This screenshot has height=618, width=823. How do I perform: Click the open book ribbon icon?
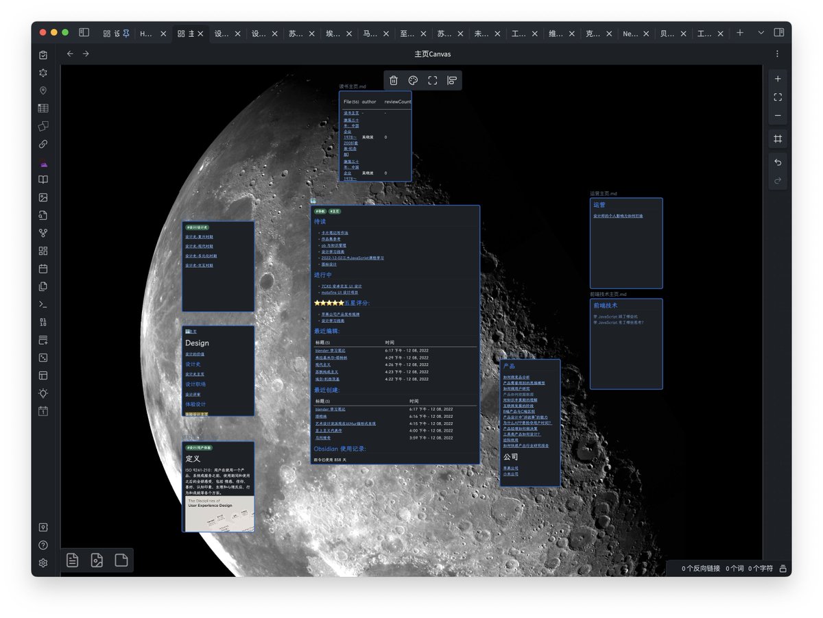[x=43, y=180]
